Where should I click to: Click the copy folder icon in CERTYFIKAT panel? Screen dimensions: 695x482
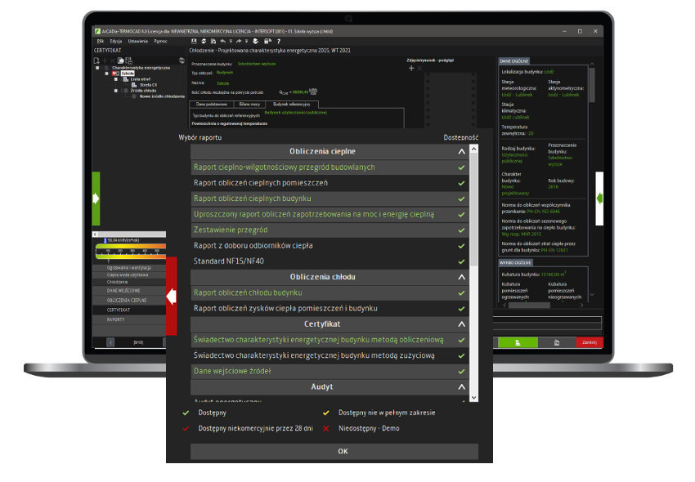(120, 60)
